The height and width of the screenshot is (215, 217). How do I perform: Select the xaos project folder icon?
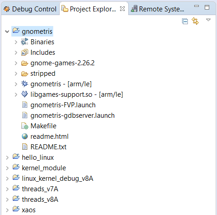coord(16,209)
